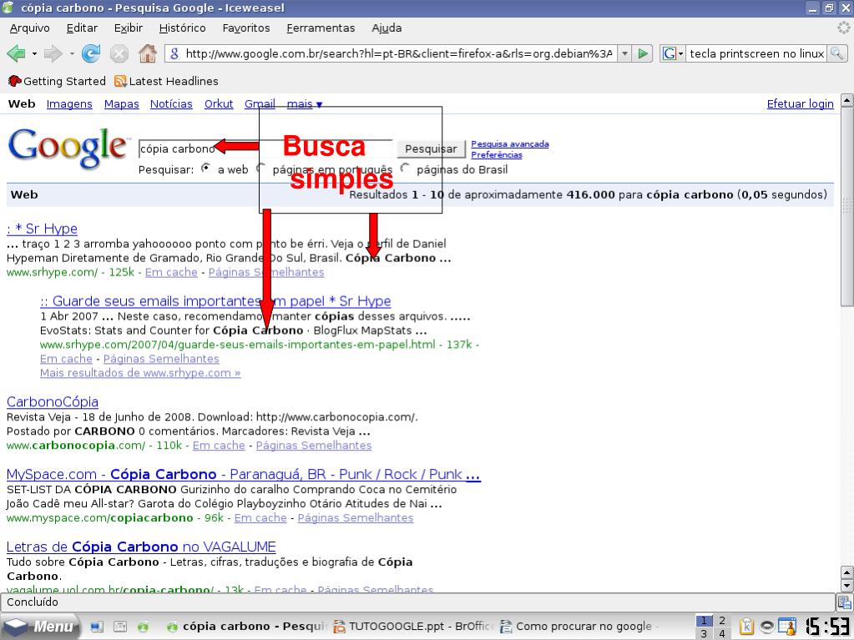The image size is (854, 640).
Task: Click the taskbar clock
Action: 827,627
